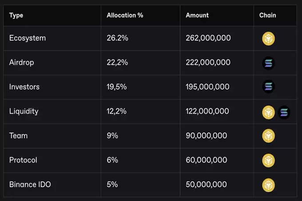Click the BNB chain icon in Protocol row
This screenshot has width=302, height=201.
click(269, 161)
